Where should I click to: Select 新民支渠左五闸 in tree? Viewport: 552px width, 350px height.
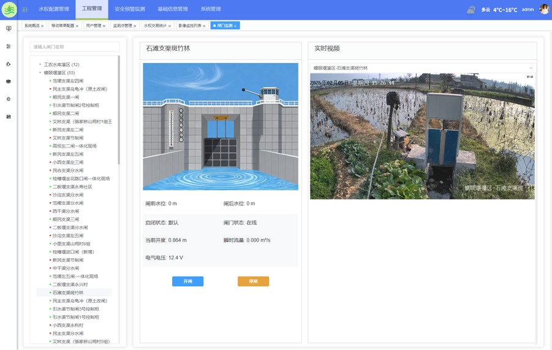[x=68, y=154]
